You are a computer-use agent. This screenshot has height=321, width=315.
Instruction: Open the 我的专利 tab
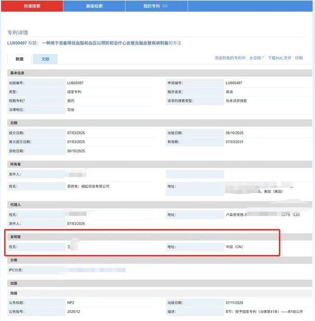155,6
